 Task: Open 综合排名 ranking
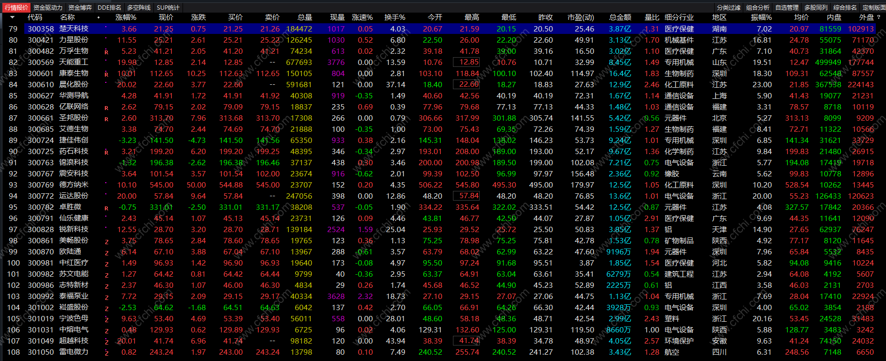[x=845, y=8]
